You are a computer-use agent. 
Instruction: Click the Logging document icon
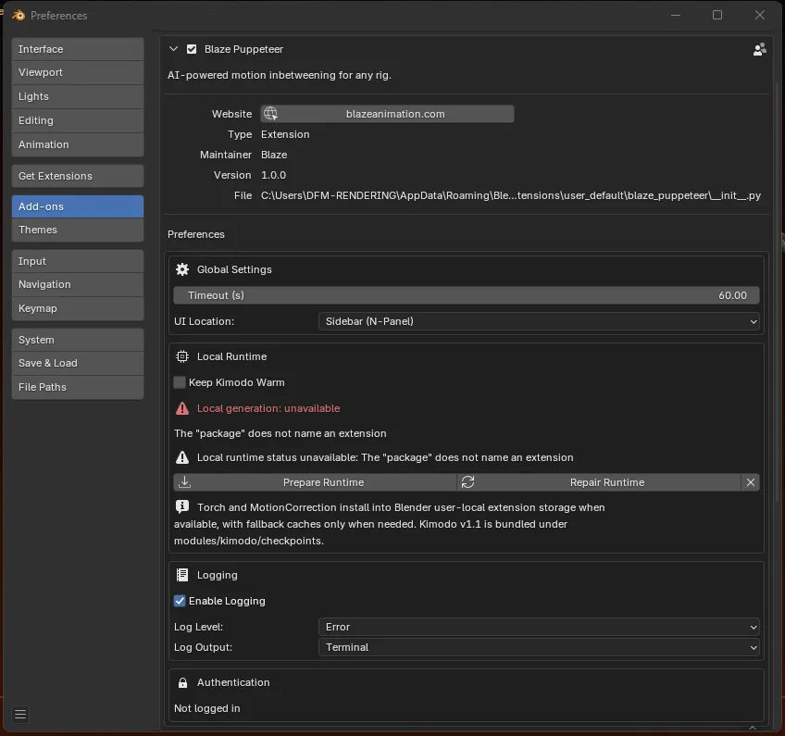(182, 575)
